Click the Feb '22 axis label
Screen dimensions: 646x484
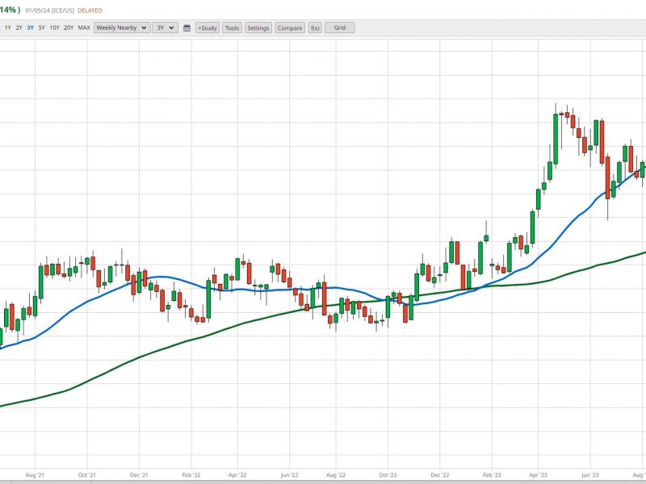tap(191, 475)
